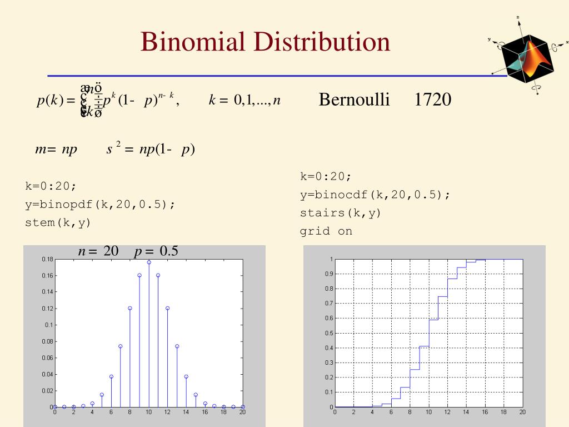The width and height of the screenshot is (569, 427).
Task: Click the variance formula 'np(1- p)'
Action: 151,148
